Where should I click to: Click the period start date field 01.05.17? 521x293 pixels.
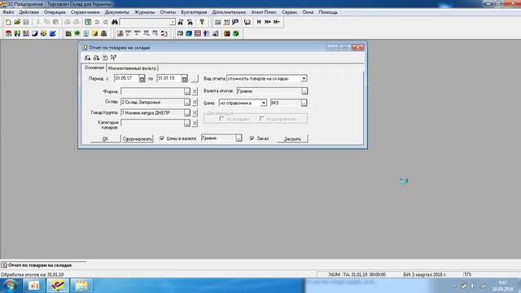click(126, 78)
